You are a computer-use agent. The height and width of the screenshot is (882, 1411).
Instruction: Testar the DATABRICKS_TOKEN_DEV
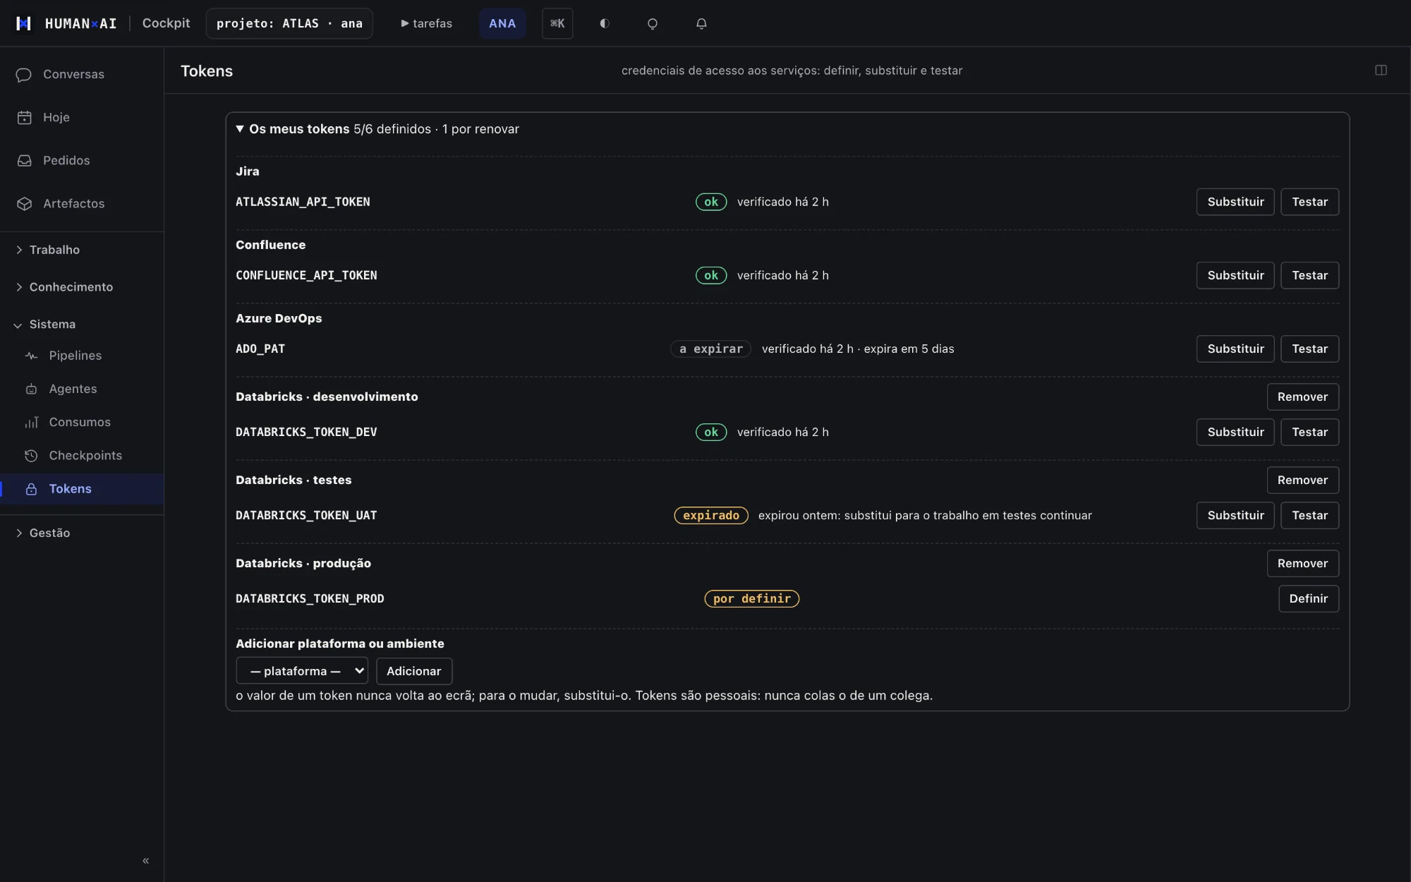[1309, 432]
